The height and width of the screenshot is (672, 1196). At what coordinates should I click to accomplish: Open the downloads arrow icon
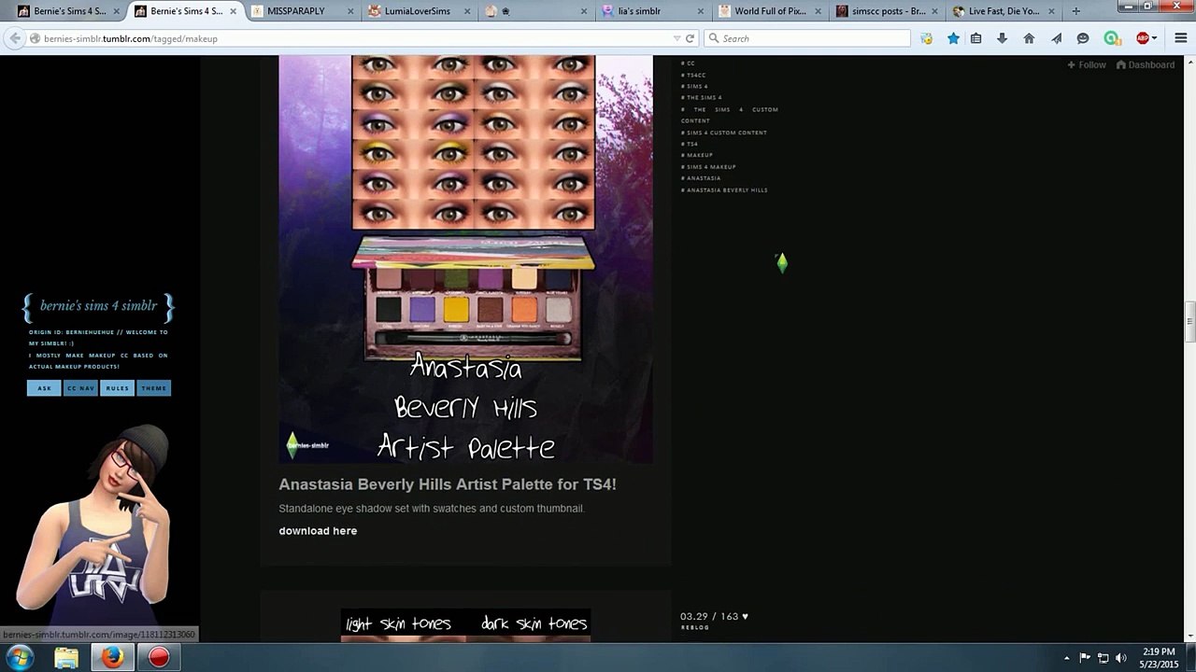point(1002,38)
